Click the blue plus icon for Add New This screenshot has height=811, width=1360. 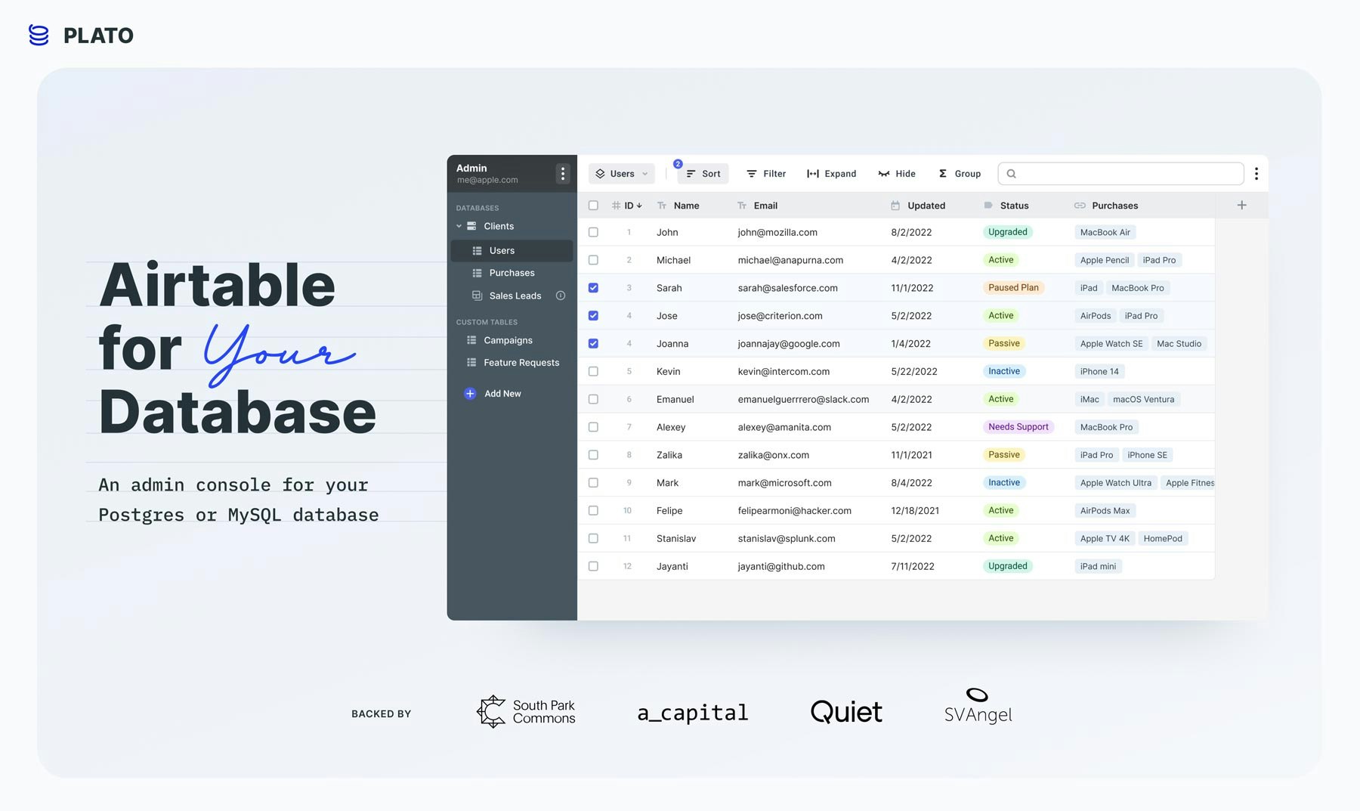point(470,394)
